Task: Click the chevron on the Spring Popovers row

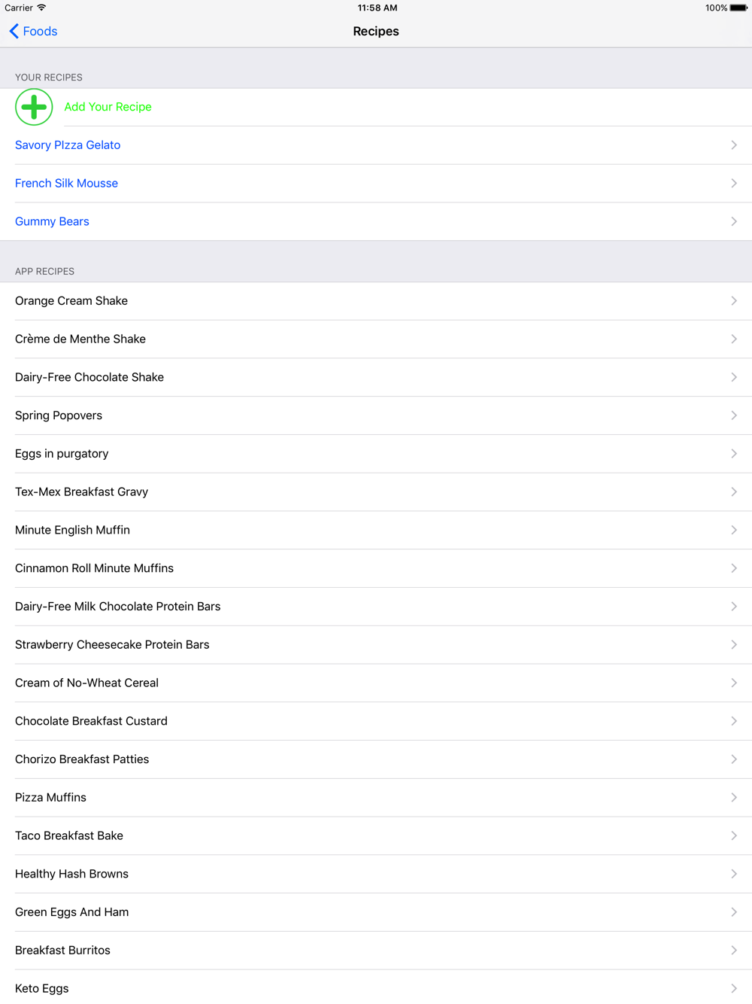Action: (x=734, y=415)
